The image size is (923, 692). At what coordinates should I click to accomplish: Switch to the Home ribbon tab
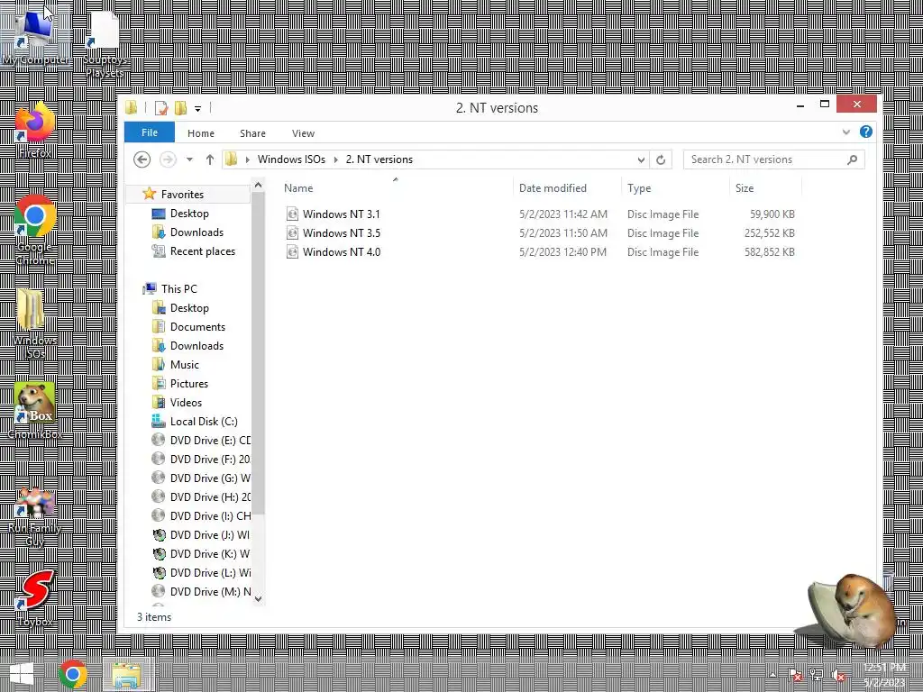[x=201, y=133]
